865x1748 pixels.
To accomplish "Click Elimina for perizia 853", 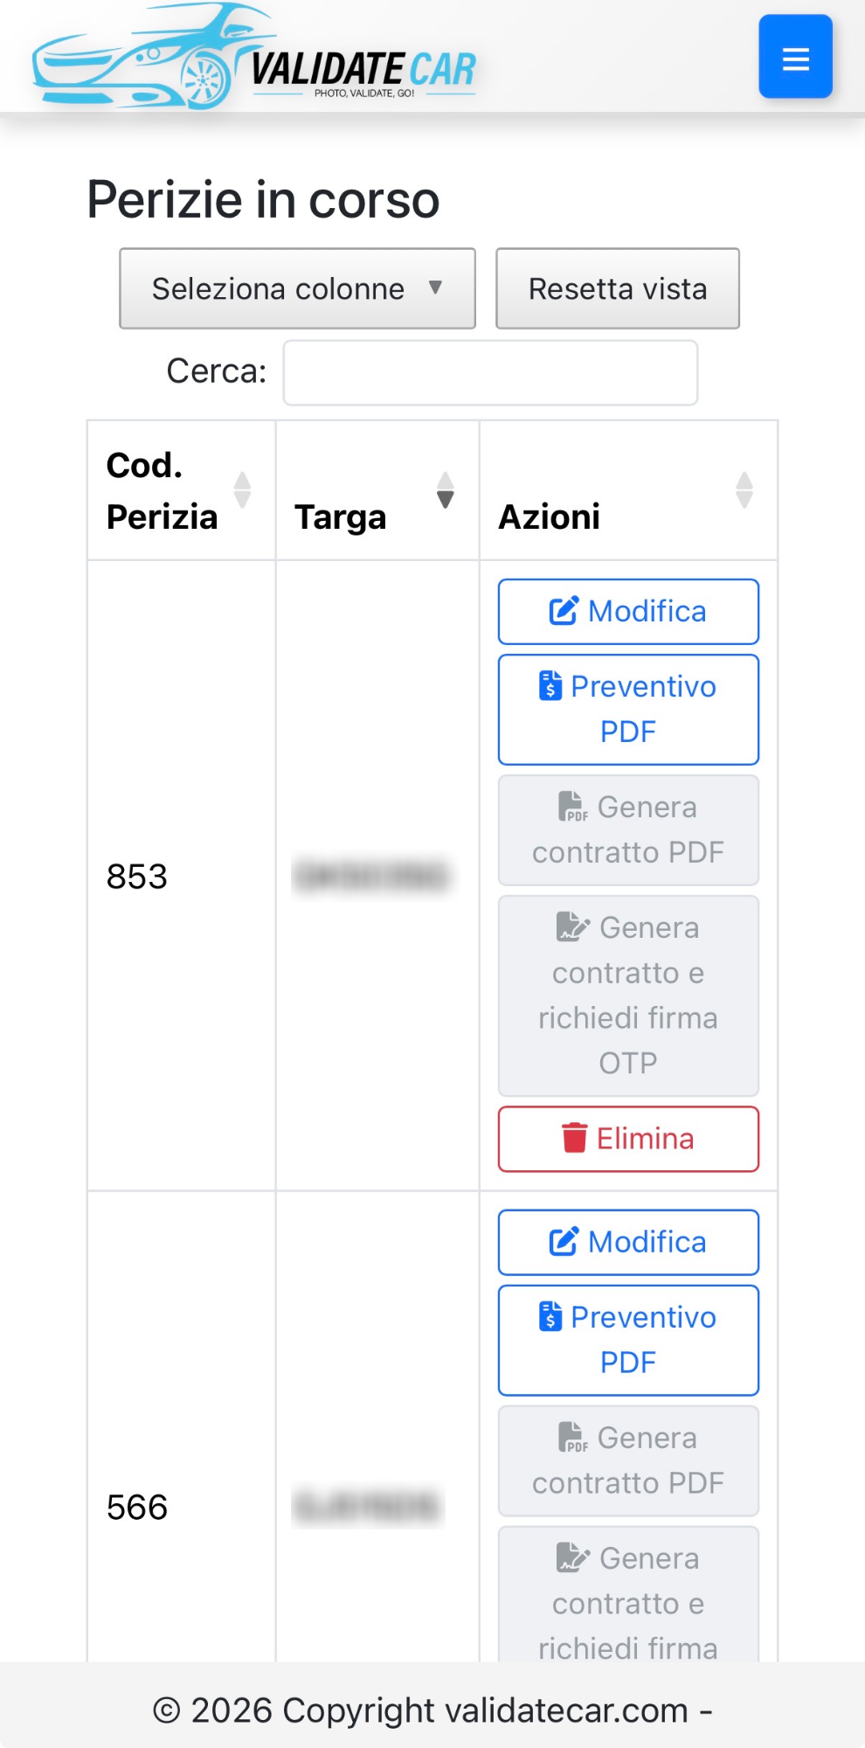I will [x=627, y=1138].
